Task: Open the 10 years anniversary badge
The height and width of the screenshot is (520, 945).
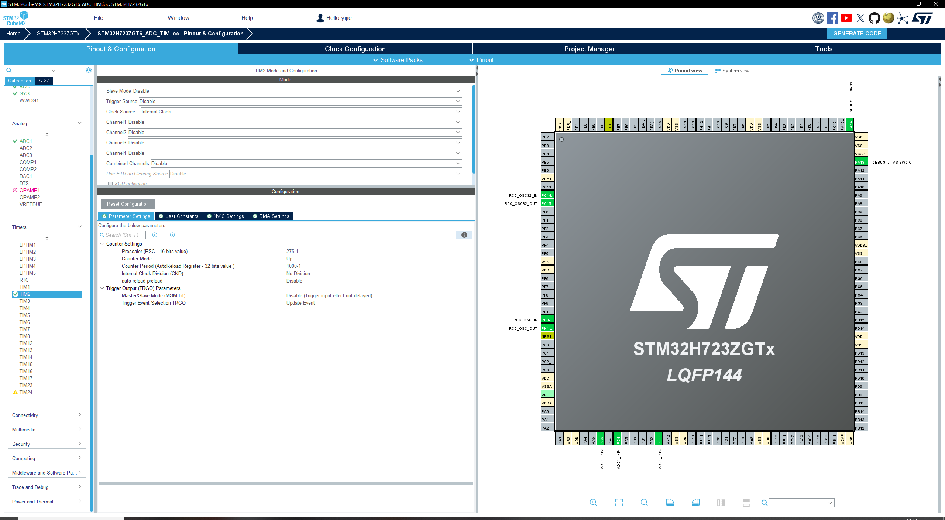Action: [818, 18]
